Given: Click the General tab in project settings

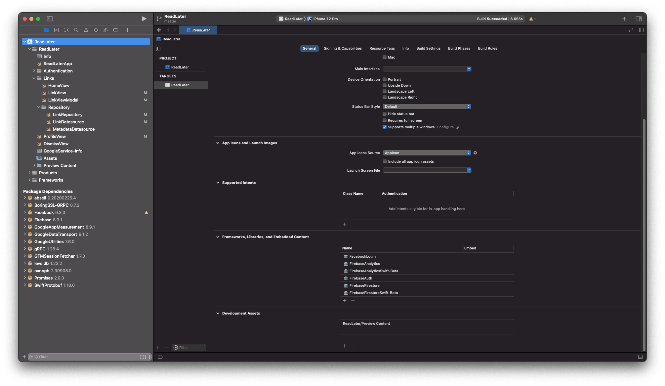Looking at the screenshot, I should [x=309, y=48].
